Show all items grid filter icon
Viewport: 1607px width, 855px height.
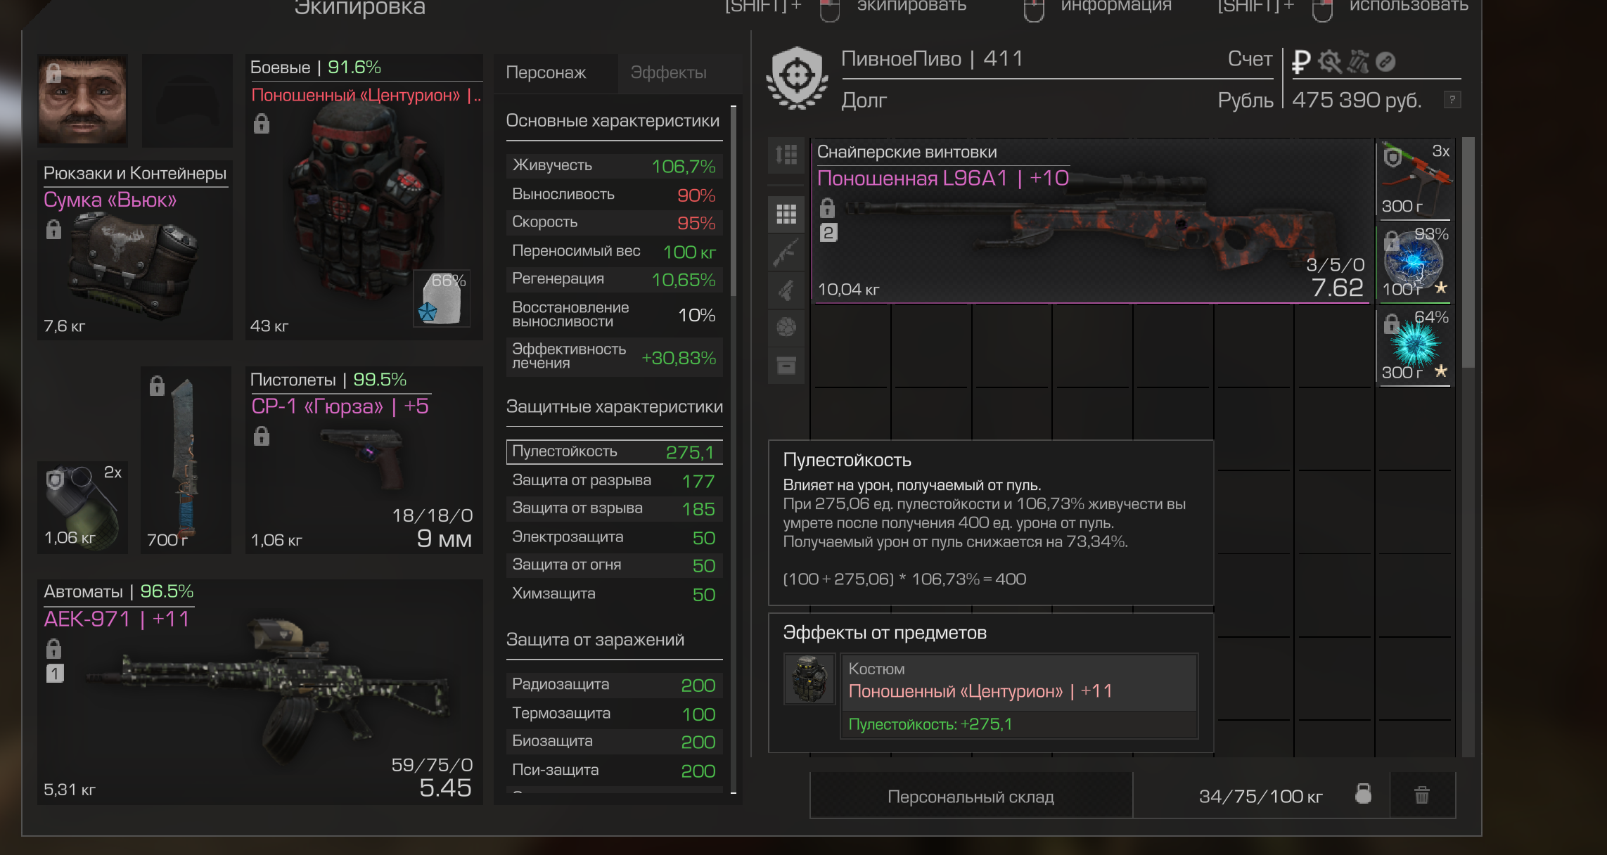point(786,214)
